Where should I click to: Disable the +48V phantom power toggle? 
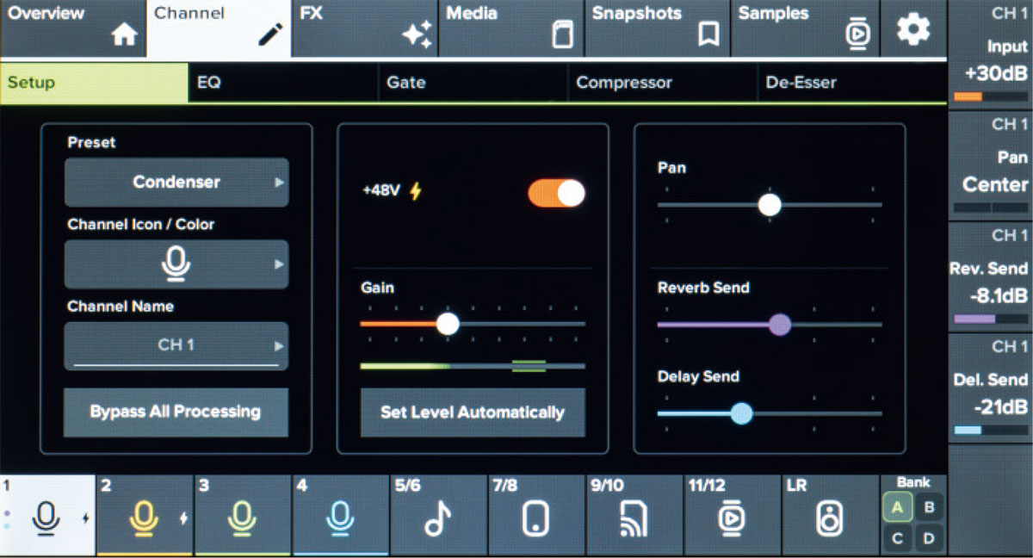(555, 194)
